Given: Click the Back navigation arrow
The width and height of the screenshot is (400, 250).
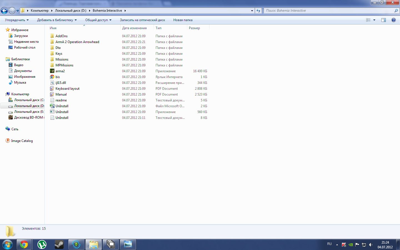Looking at the screenshot, I should pyautogui.click(x=4, y=11).
